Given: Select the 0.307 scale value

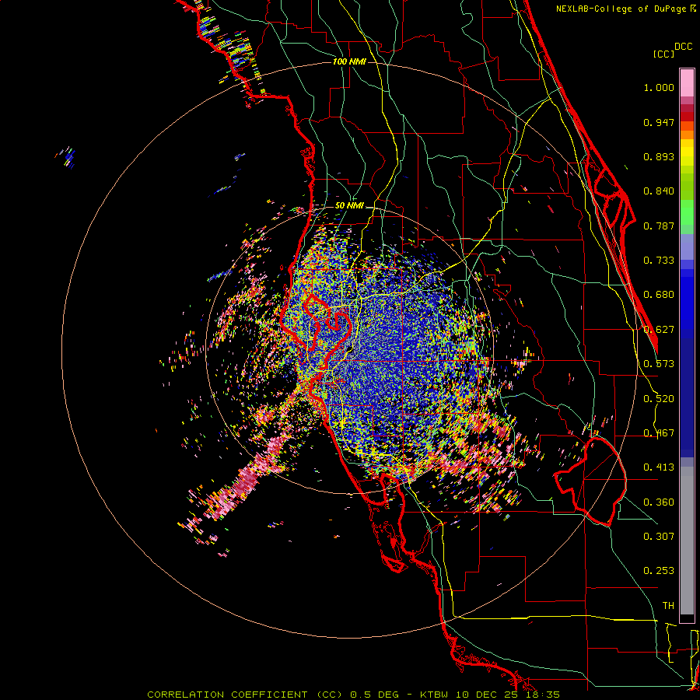Looking at the screenshot, I should point(659,537).
